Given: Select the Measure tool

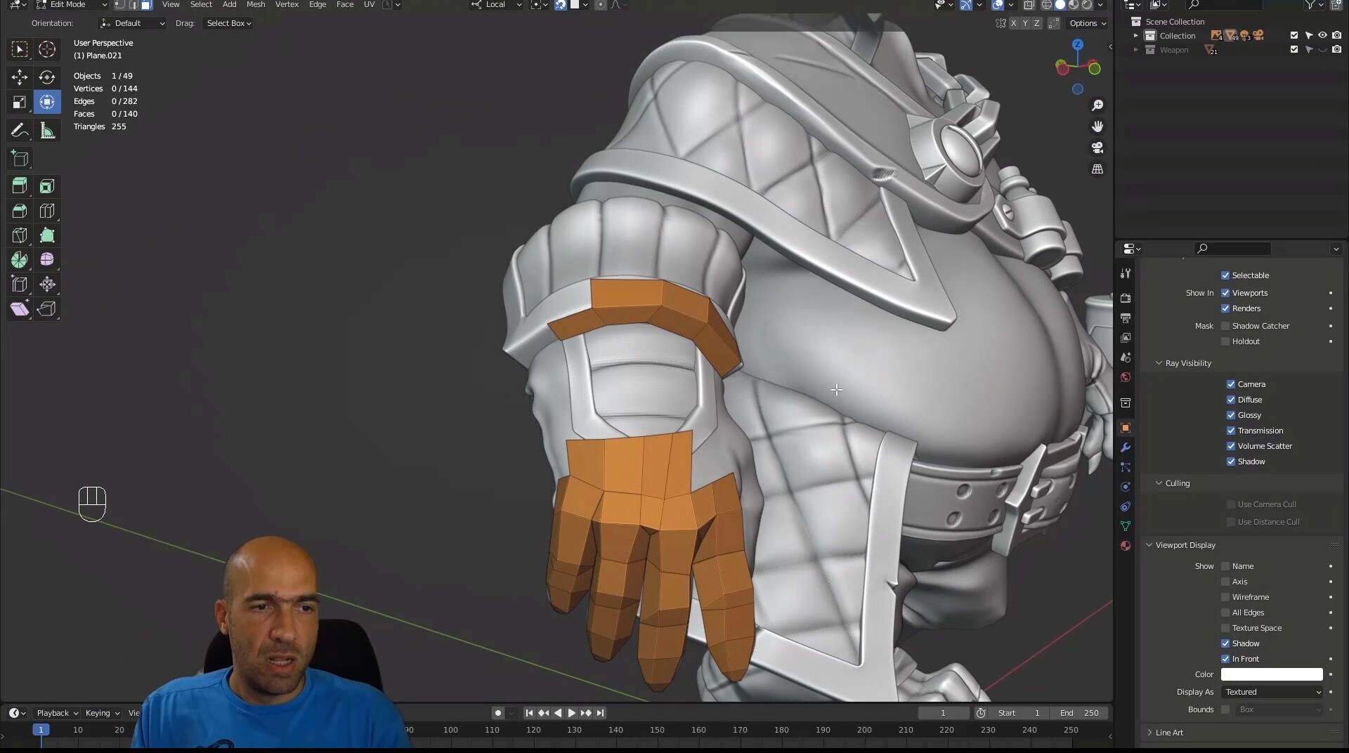Looking at the screenshot, I should 46,129.
